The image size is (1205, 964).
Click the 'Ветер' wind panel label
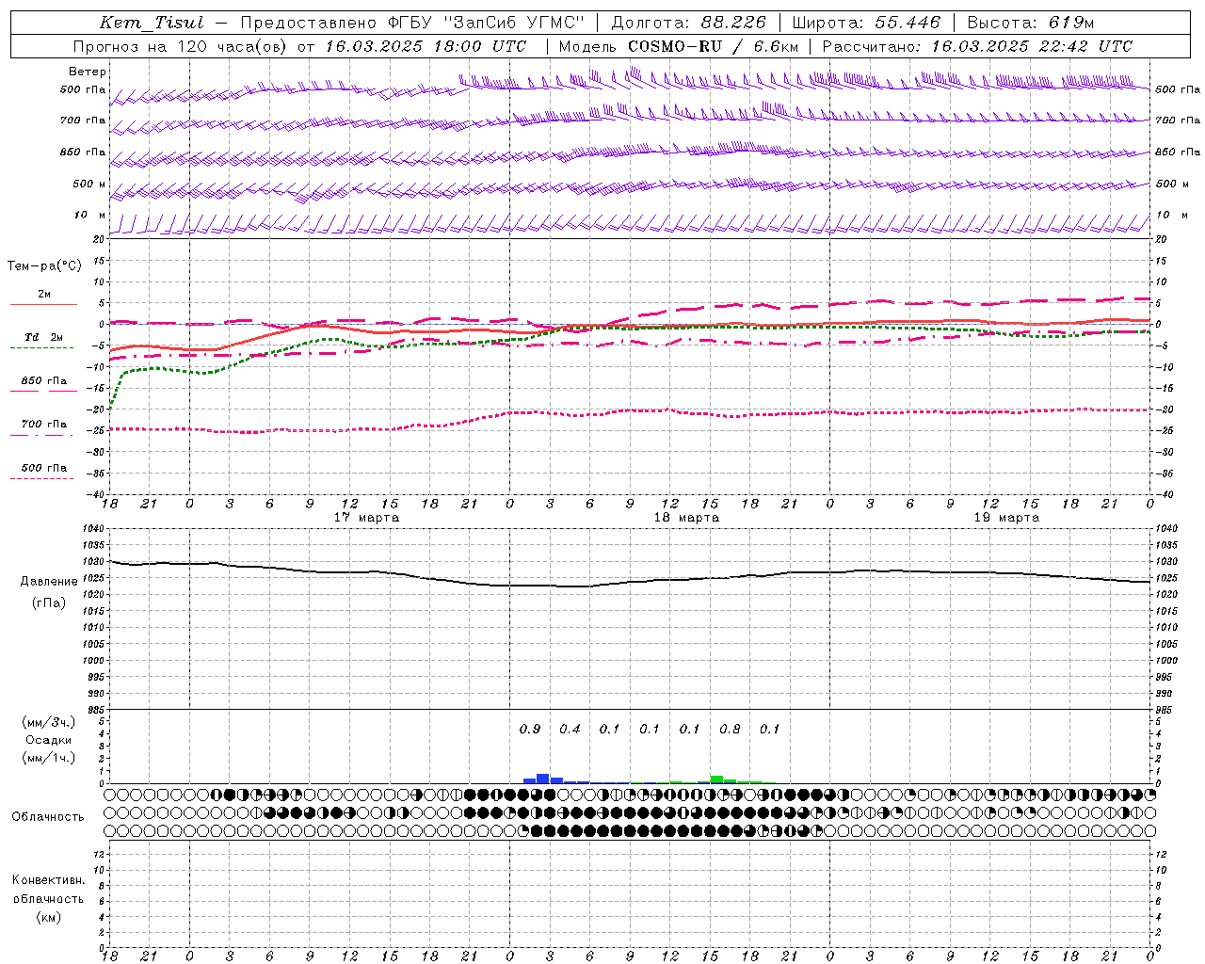pyautogui.click(x=88, y=72)
